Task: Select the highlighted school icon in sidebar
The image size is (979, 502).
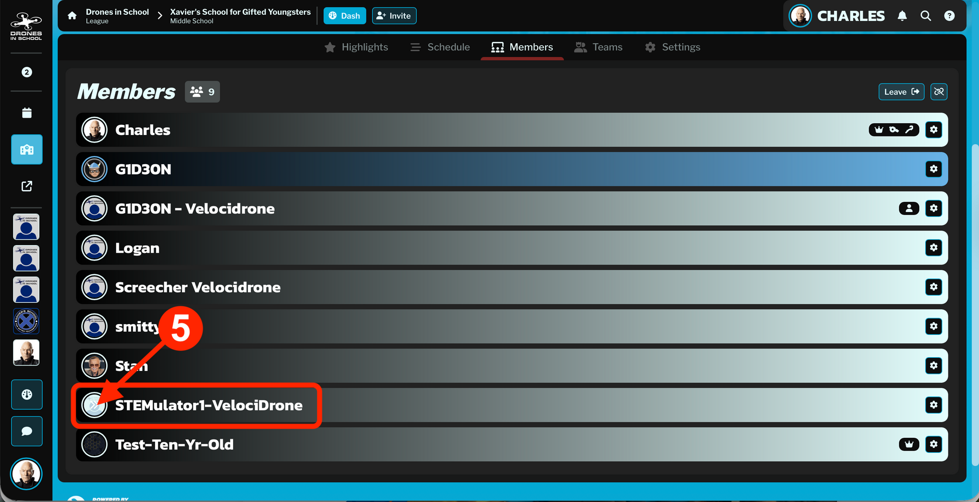Action: point(27,149)
